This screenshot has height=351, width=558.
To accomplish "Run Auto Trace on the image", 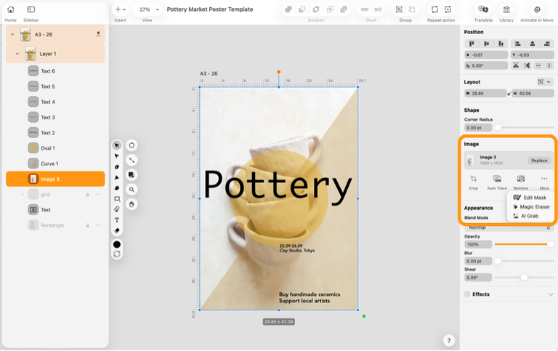I will [497, 179].
